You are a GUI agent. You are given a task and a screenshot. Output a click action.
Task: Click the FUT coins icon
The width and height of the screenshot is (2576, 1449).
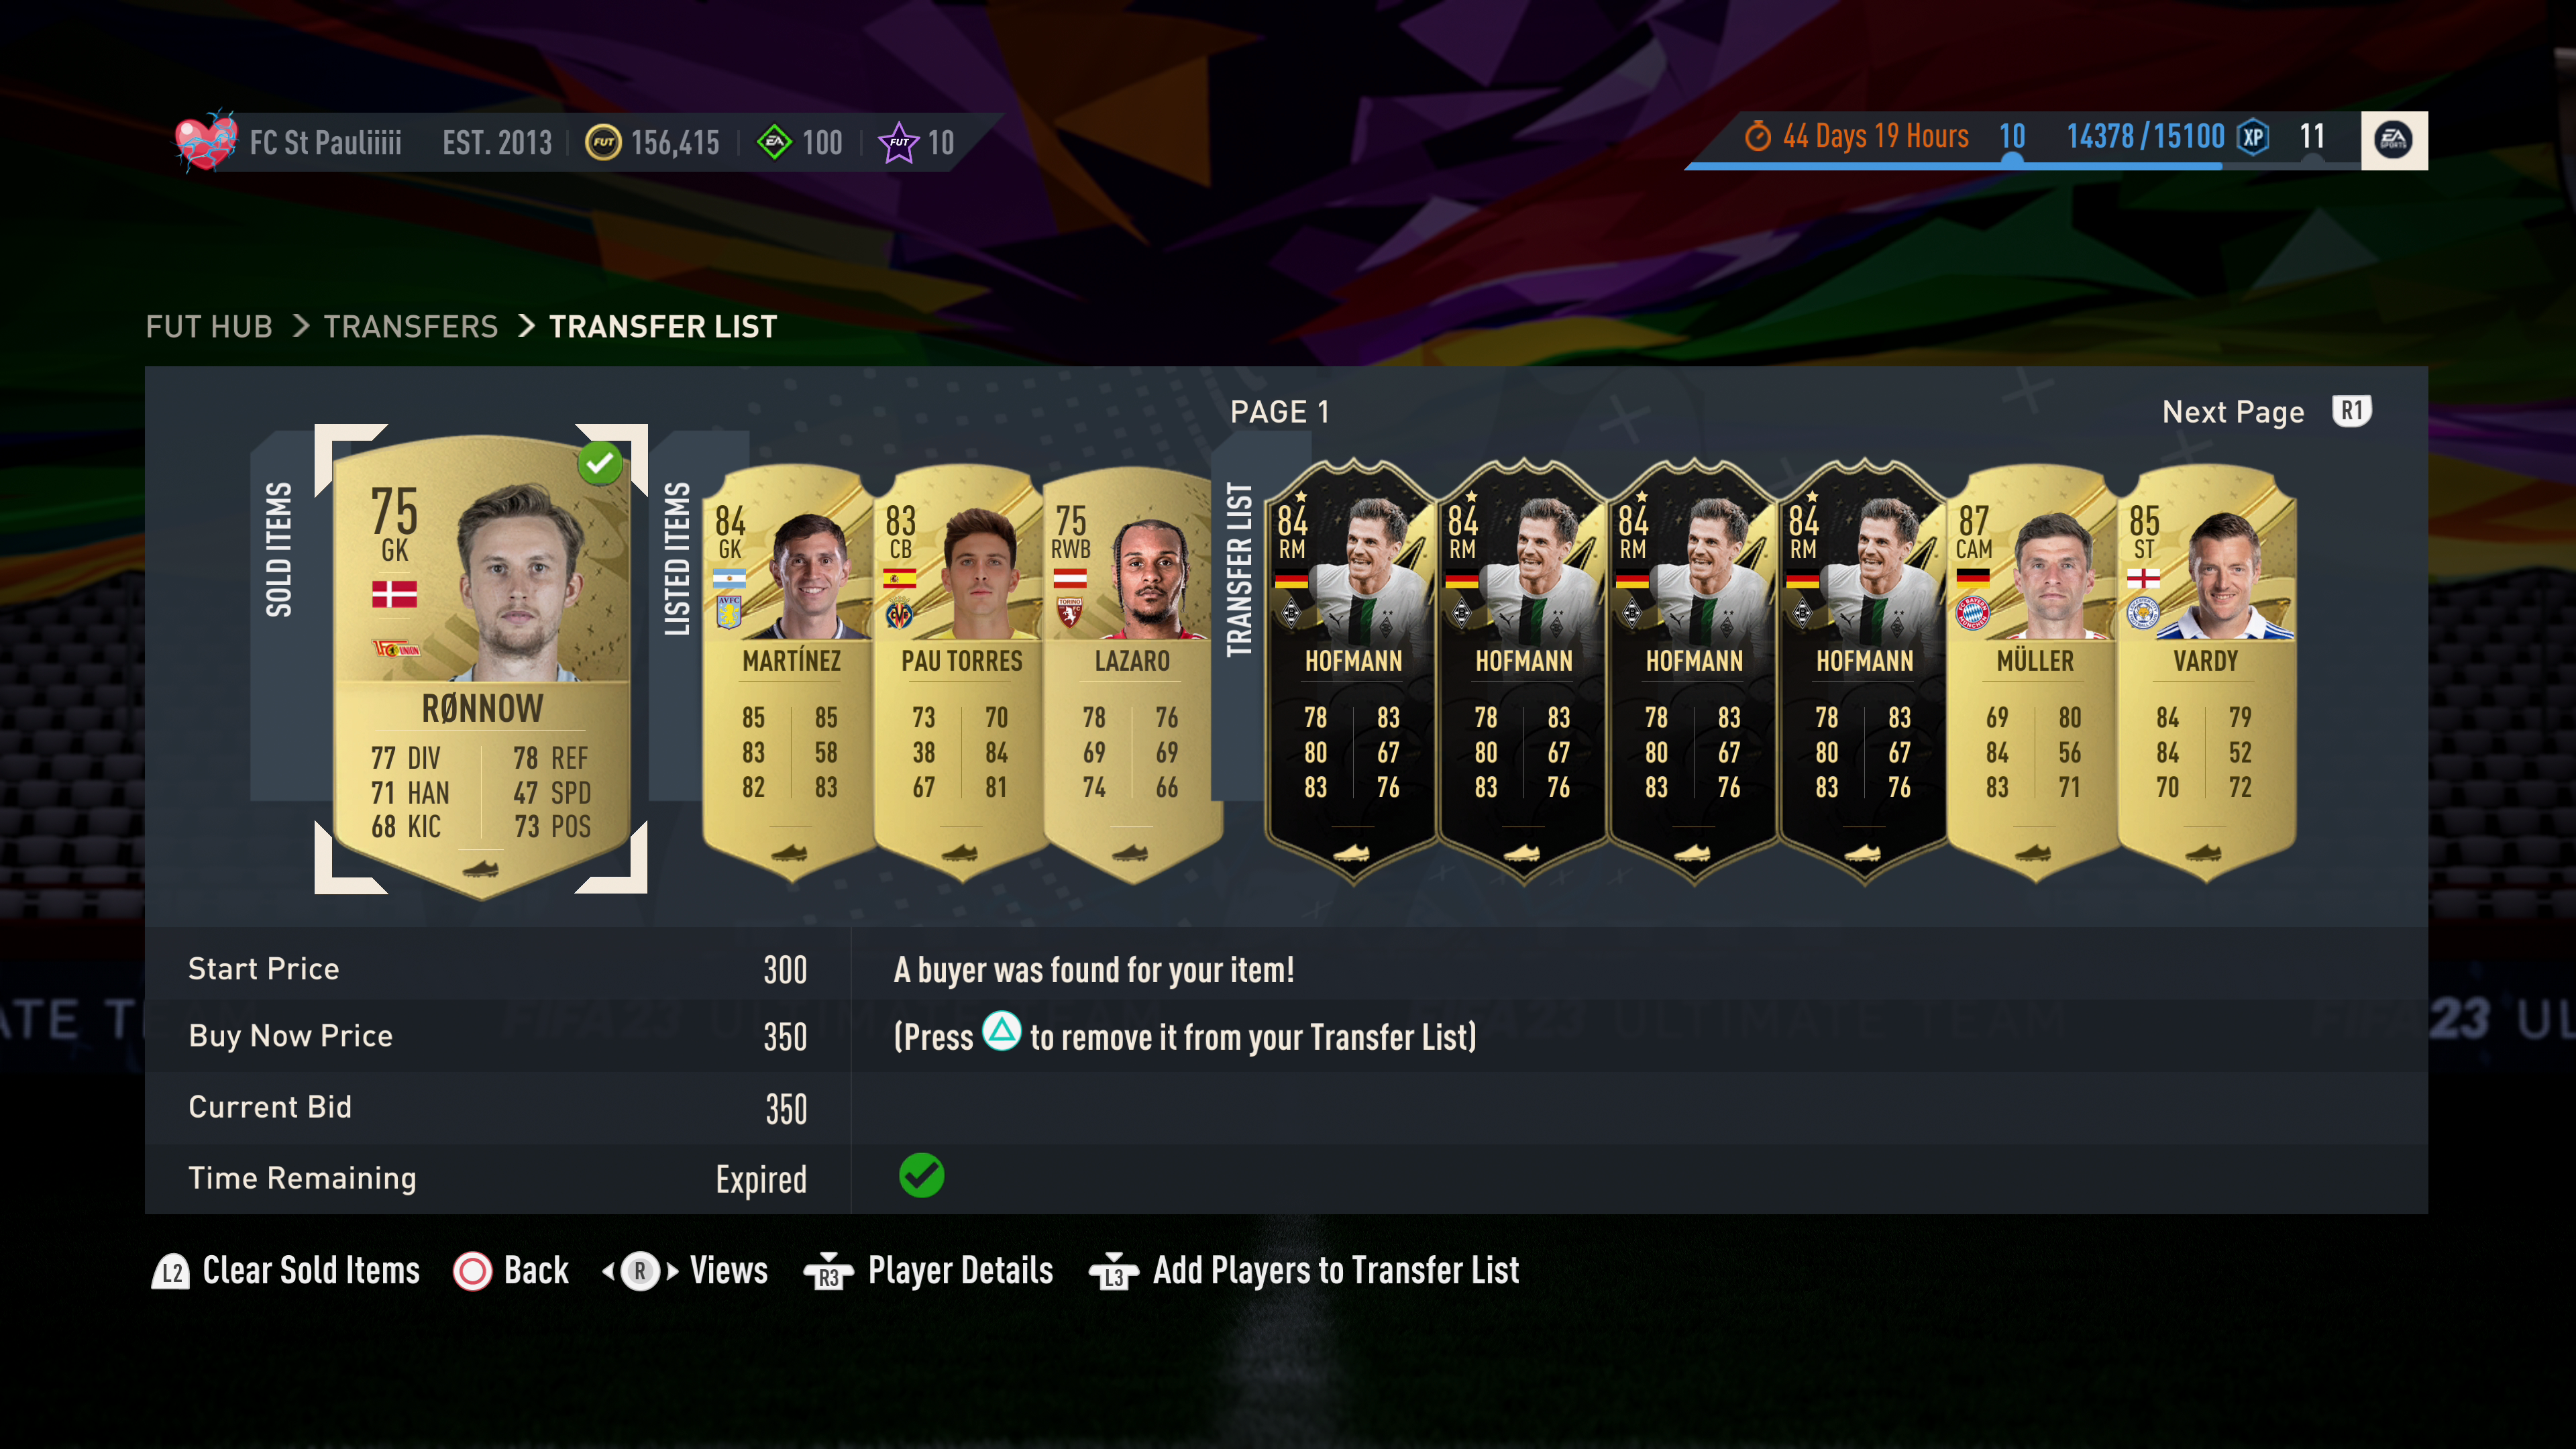603,142
